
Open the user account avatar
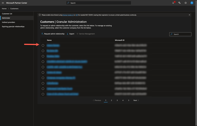(x=192, y=3)
